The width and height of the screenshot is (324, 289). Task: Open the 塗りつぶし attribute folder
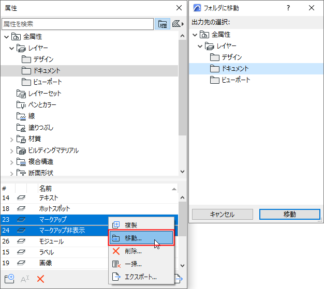point(41,127)
